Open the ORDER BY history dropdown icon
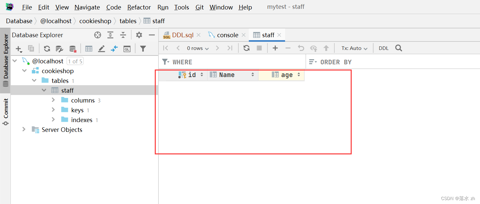This screenshot has height=204, width=480. (313, 62)
